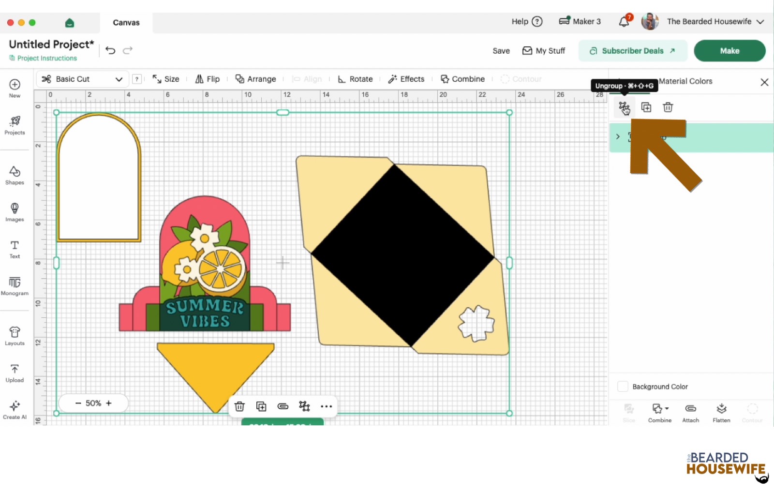
Task: Click the Make button
Action: coord(729,51)
